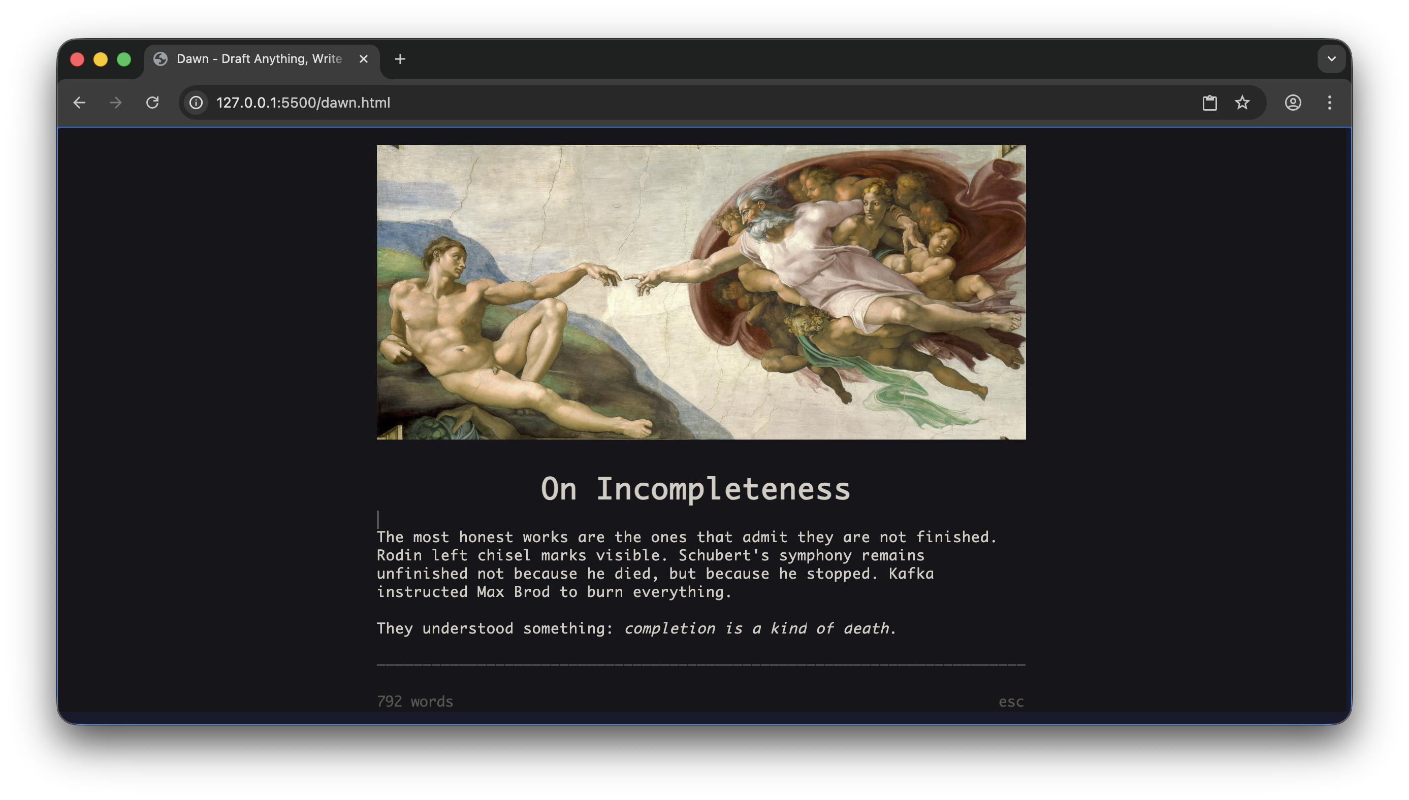Click the clipboard icon in address bar
Screen dimensions: 1409x800
tap(1209, 103)
